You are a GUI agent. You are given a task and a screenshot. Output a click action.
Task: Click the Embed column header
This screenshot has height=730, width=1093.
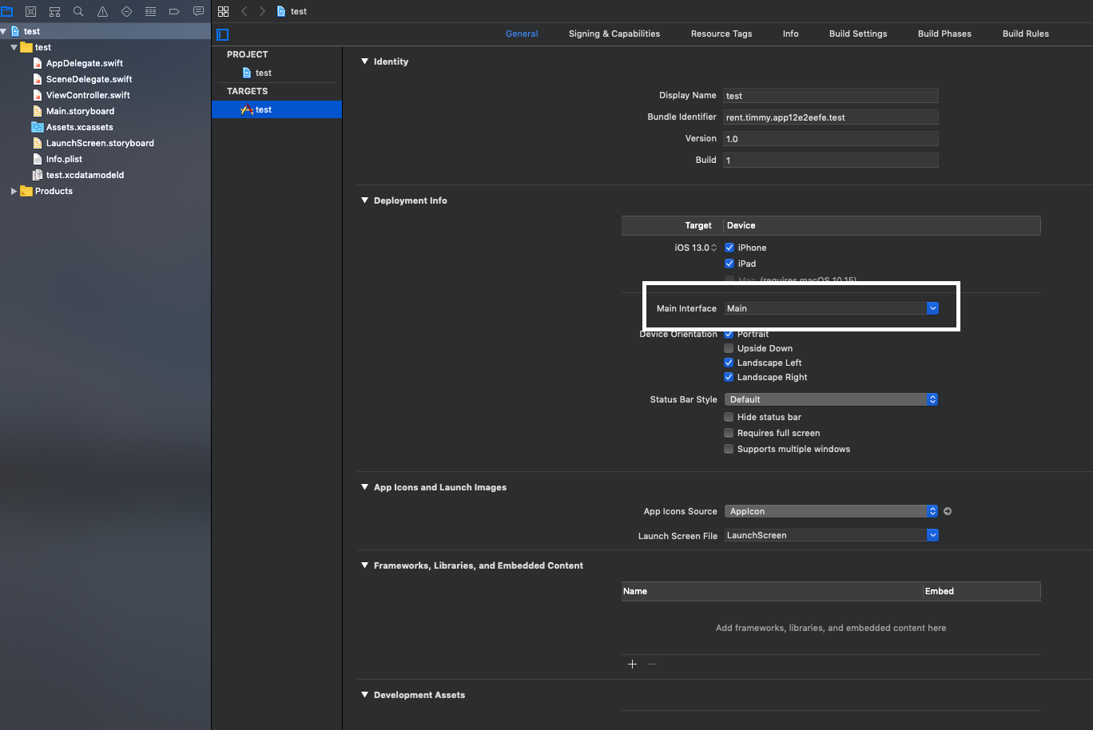click(x=981, y=591)
